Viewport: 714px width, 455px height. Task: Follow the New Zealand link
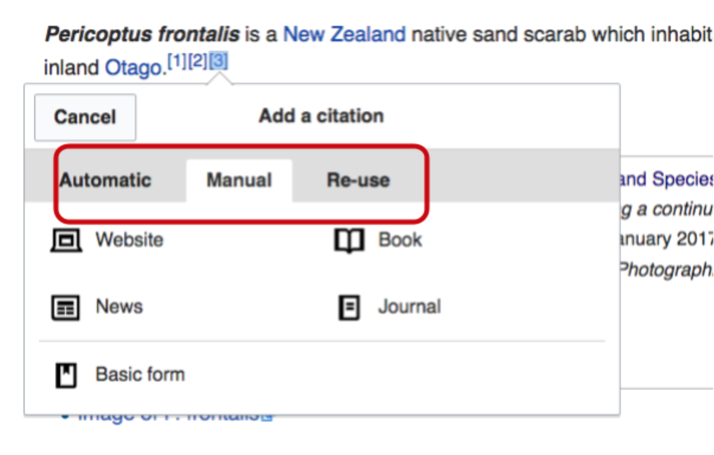(344, 34)
